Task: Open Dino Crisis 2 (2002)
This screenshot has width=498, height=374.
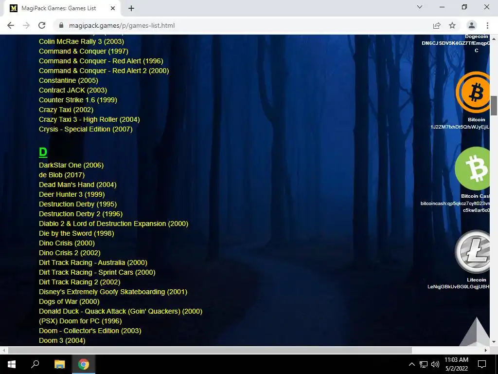Action: pos(70,253)
